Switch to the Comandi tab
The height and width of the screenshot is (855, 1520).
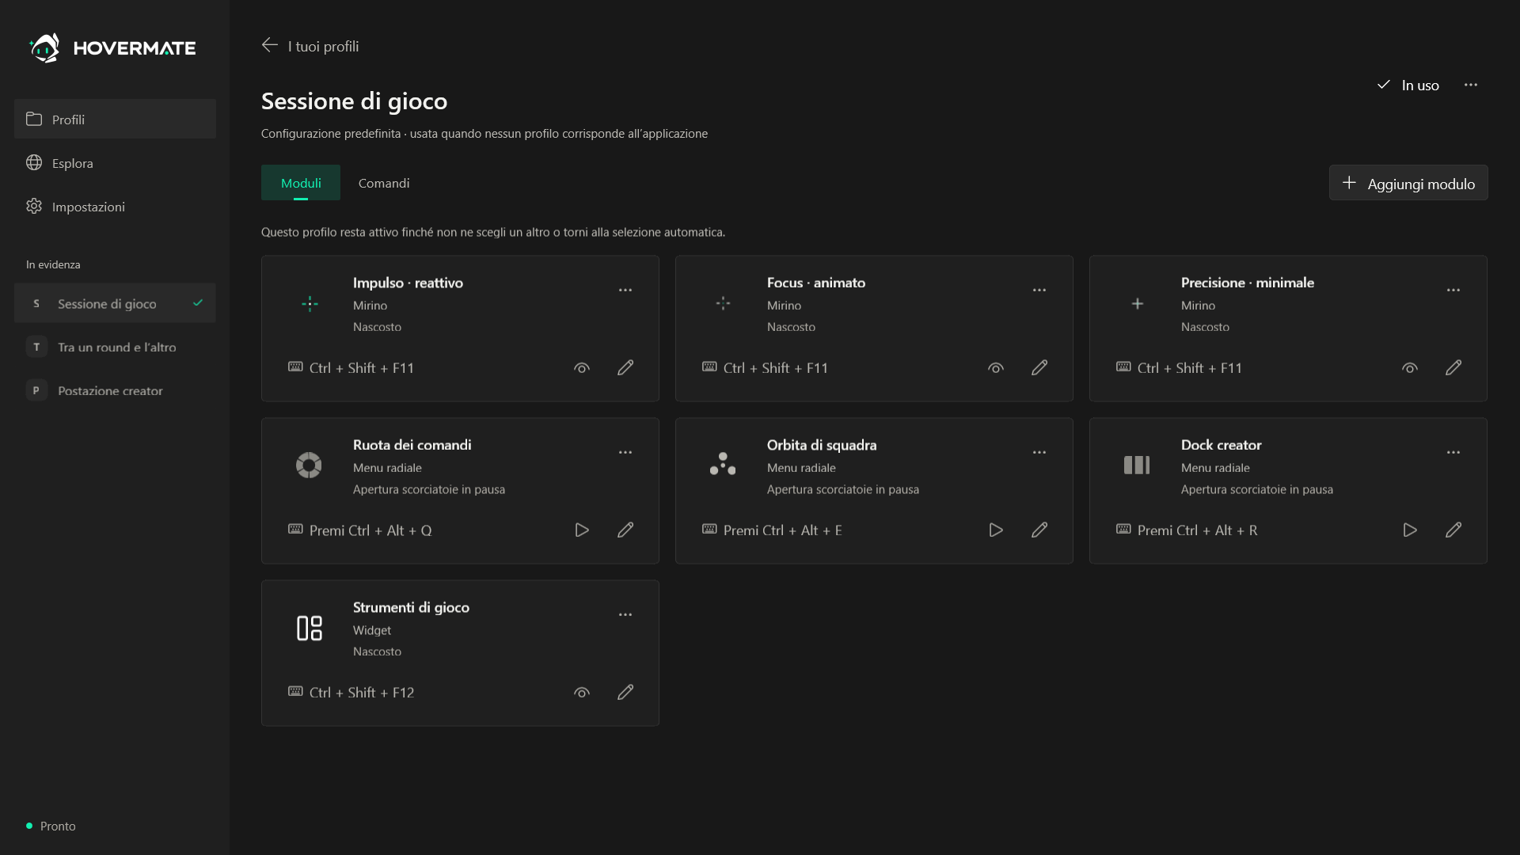click(x=384, y=183)
